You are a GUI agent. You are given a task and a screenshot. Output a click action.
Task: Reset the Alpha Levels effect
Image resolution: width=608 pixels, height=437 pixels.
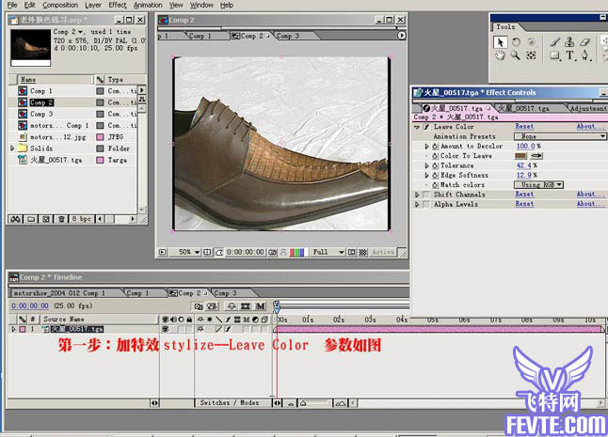click(524, 204)
